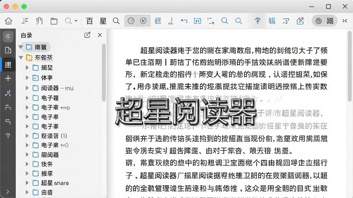353x198 pixels.
Task: Collapse the yellow folder tree node
Action: pyautogui.click(x=21, y=57)
